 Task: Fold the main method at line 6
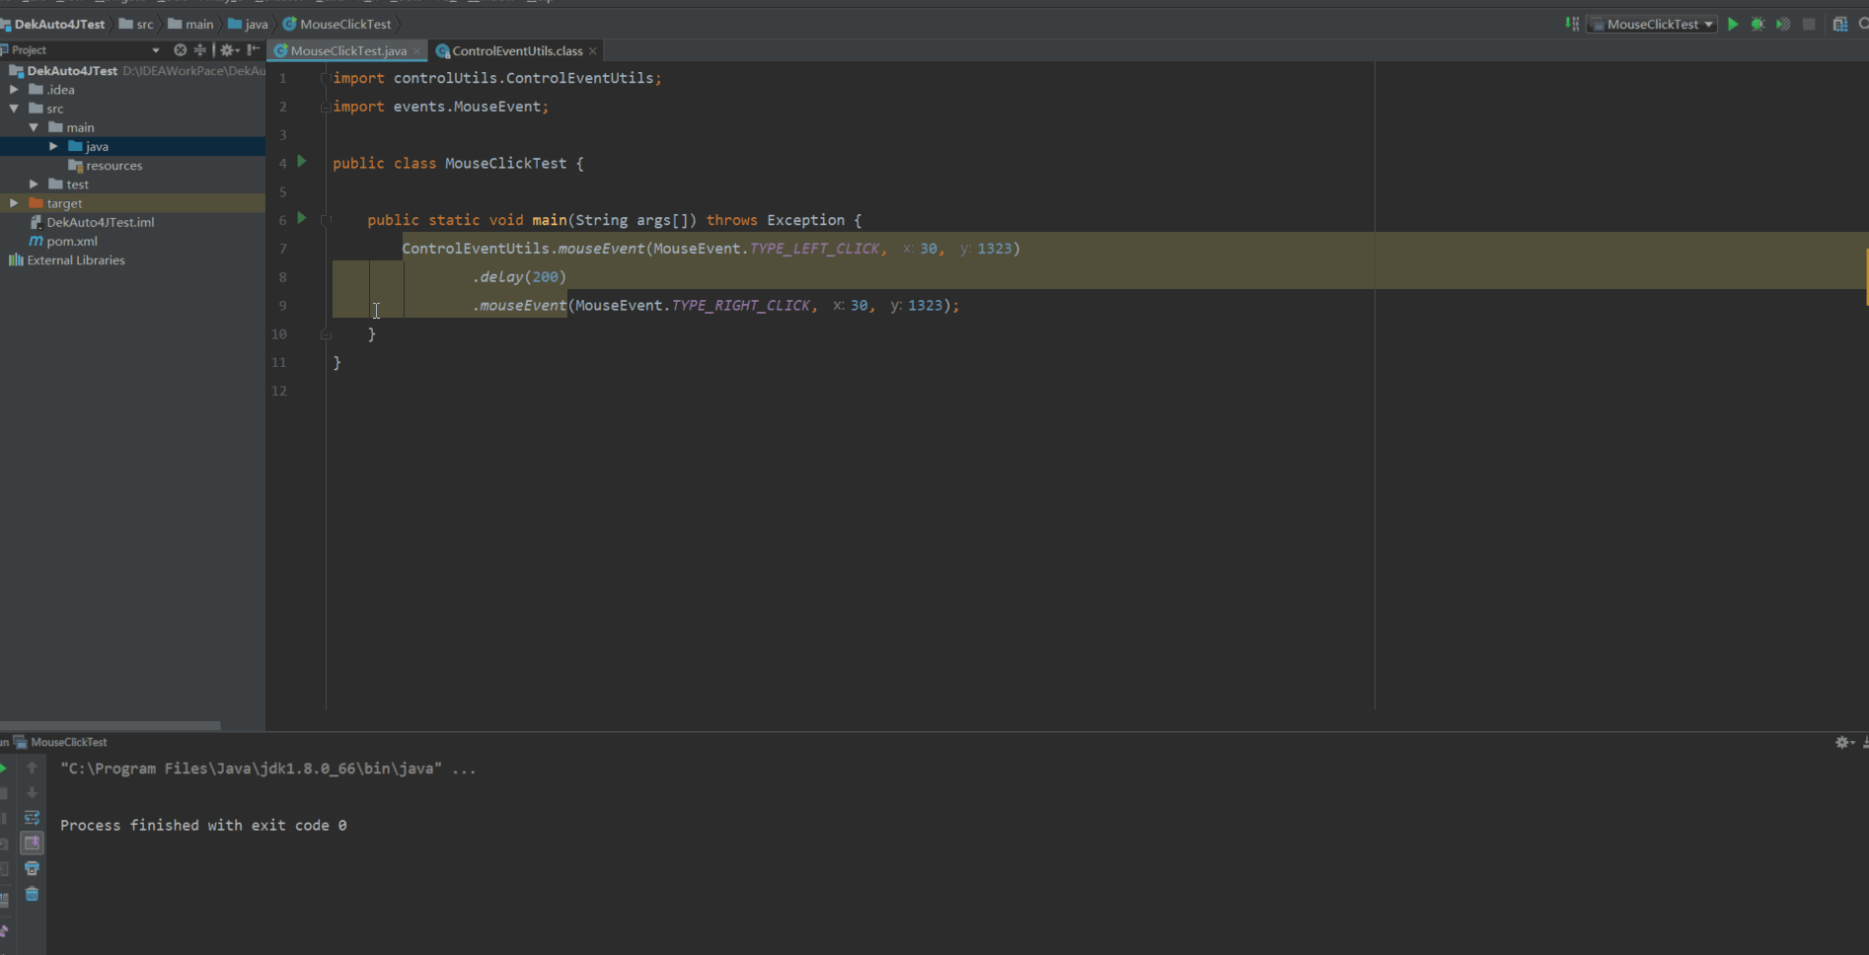coord(326,220)
